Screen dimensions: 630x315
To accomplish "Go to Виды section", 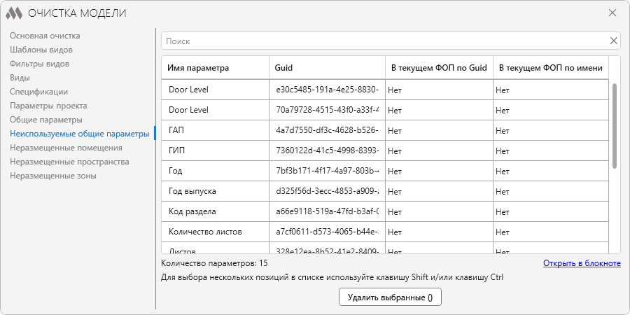I will [x=20, y=78].
